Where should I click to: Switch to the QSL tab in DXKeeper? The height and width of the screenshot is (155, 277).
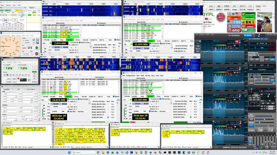click(x=19, y=89)
